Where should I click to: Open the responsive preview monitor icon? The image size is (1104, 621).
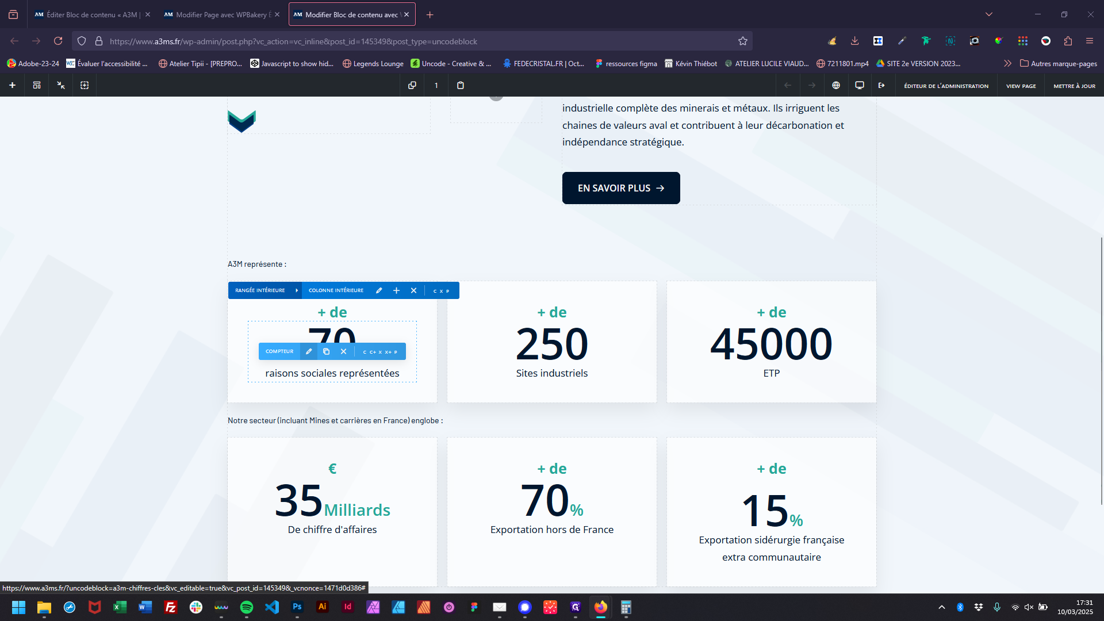(x=860, y=85)
